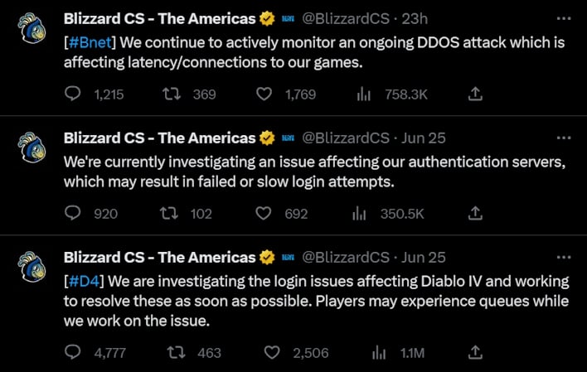
Task: Reply to the authentication servers tweet
Action: tap(73, 213)
